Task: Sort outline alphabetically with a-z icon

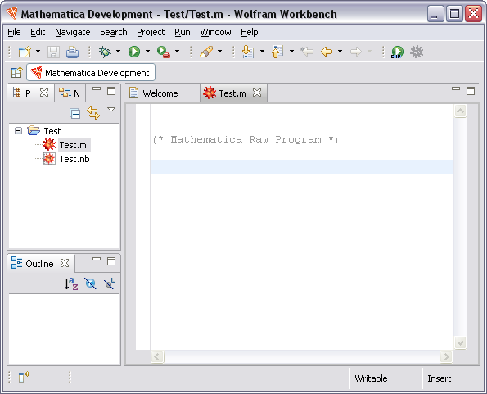Action: click(71, 283)
